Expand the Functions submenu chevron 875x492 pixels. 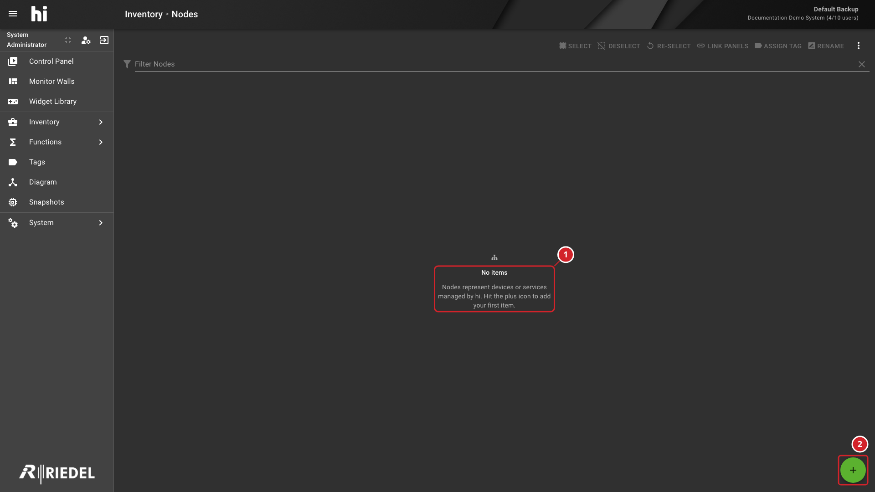[x=101, y=142]
